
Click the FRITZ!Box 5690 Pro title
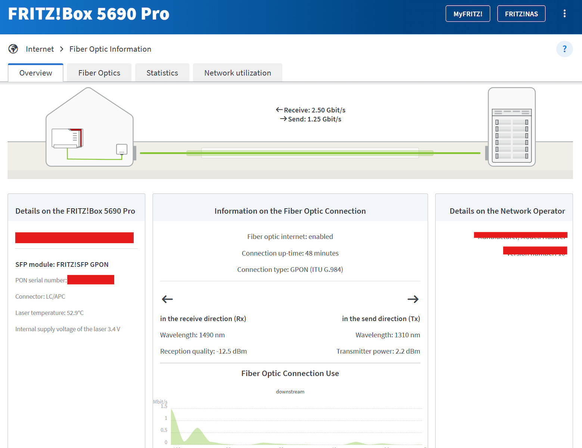pyautogui.click(x=89, y=14)
